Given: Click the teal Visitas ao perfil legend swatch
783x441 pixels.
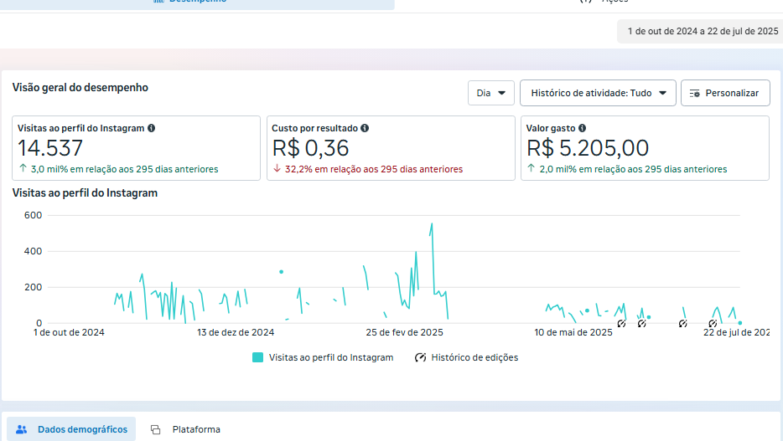Looking at the screenshot, I should pos(258,357).
